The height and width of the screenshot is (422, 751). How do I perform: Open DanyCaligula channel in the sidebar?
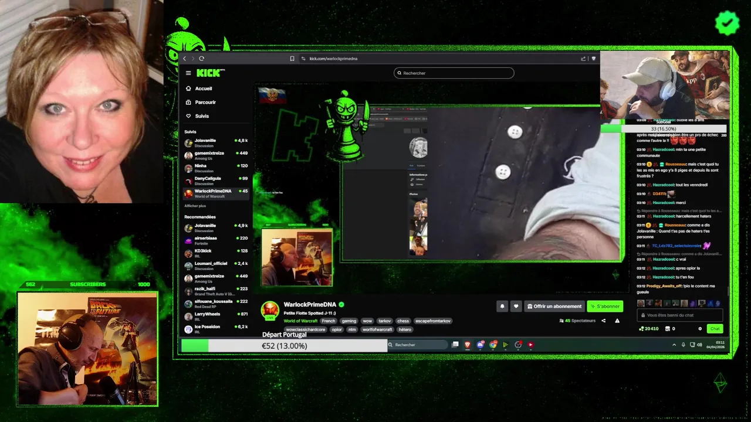tap(216, 181)
